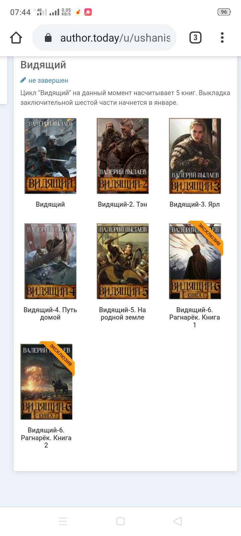
Task: Open the browser three-dot menu
Action: point(222,38)
